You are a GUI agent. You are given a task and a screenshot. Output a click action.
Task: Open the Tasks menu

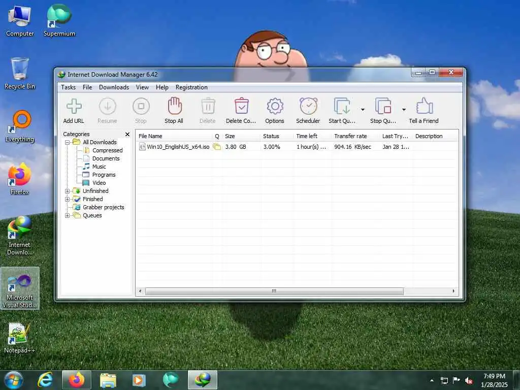pos(69,87)
